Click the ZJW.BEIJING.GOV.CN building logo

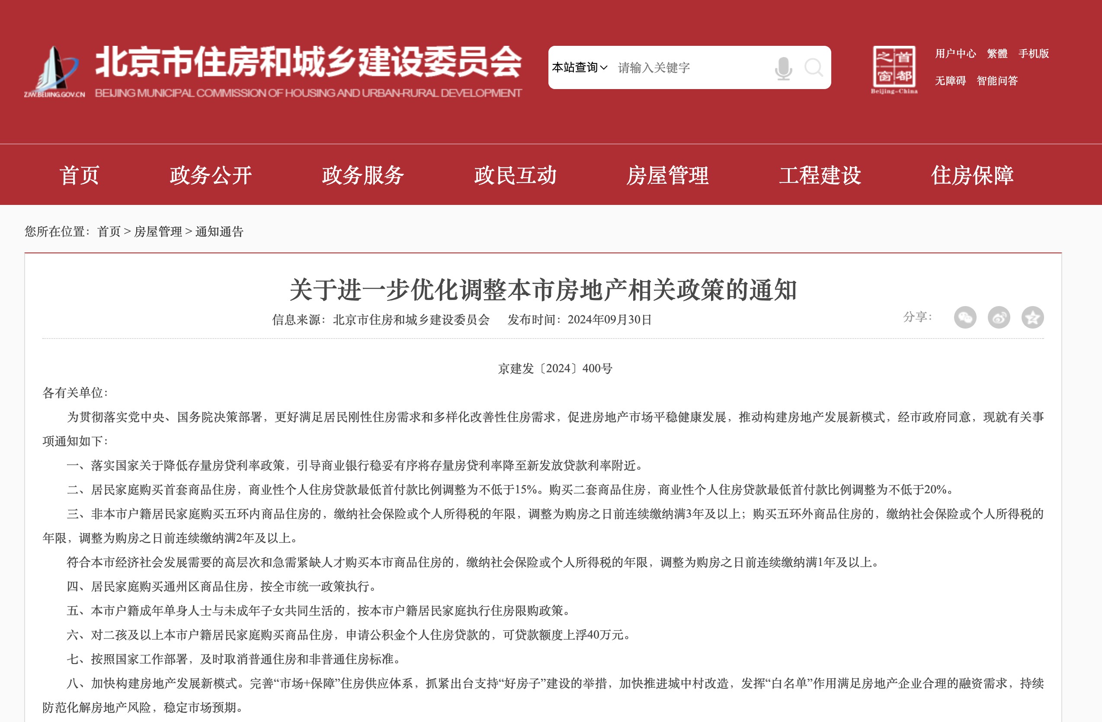click(54, 71)
